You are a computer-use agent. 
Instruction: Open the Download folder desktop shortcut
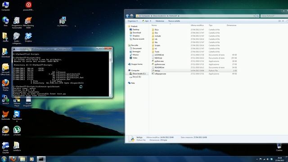pyautogui.click(x=5, y=53)
